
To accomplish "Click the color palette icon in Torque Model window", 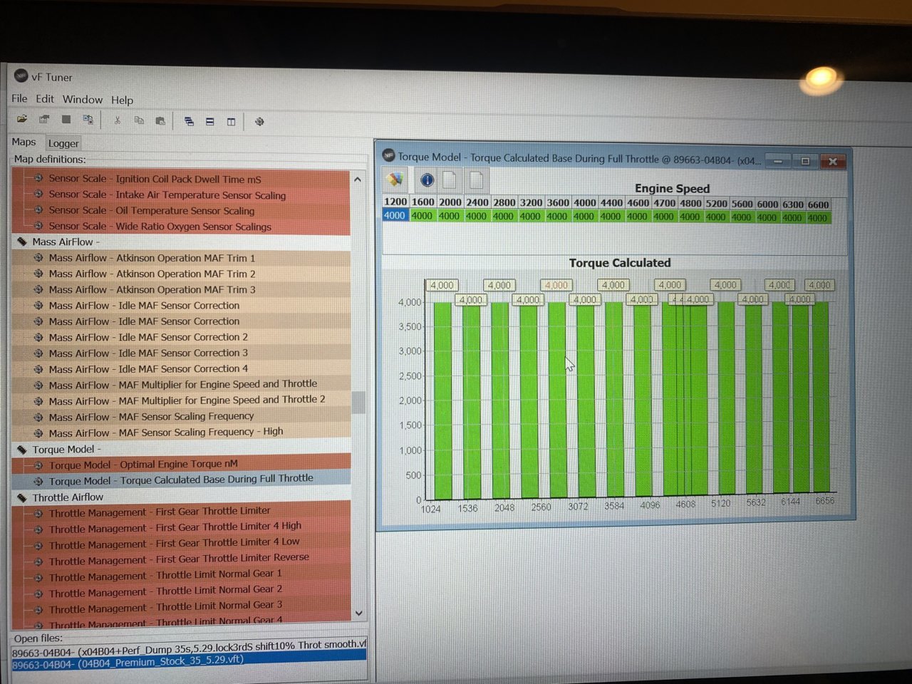I will pyautogui.click(x=395, y=179).
